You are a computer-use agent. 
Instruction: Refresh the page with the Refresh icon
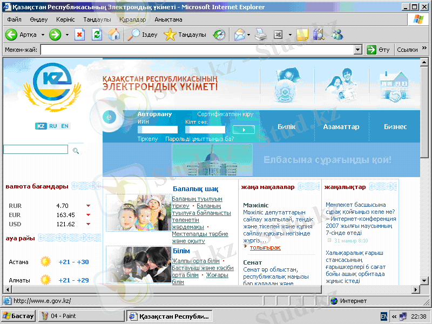97,35
